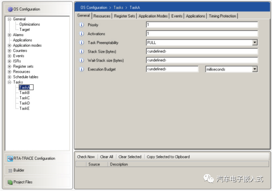Image resolution: width=272 pixels, height=191 pixels.
Task: Switch to the Register Sets tab
Action: click(x=124, y=16)
